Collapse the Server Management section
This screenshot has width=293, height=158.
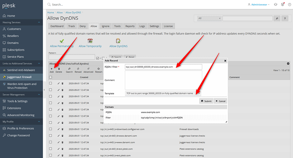coord(39,95)
